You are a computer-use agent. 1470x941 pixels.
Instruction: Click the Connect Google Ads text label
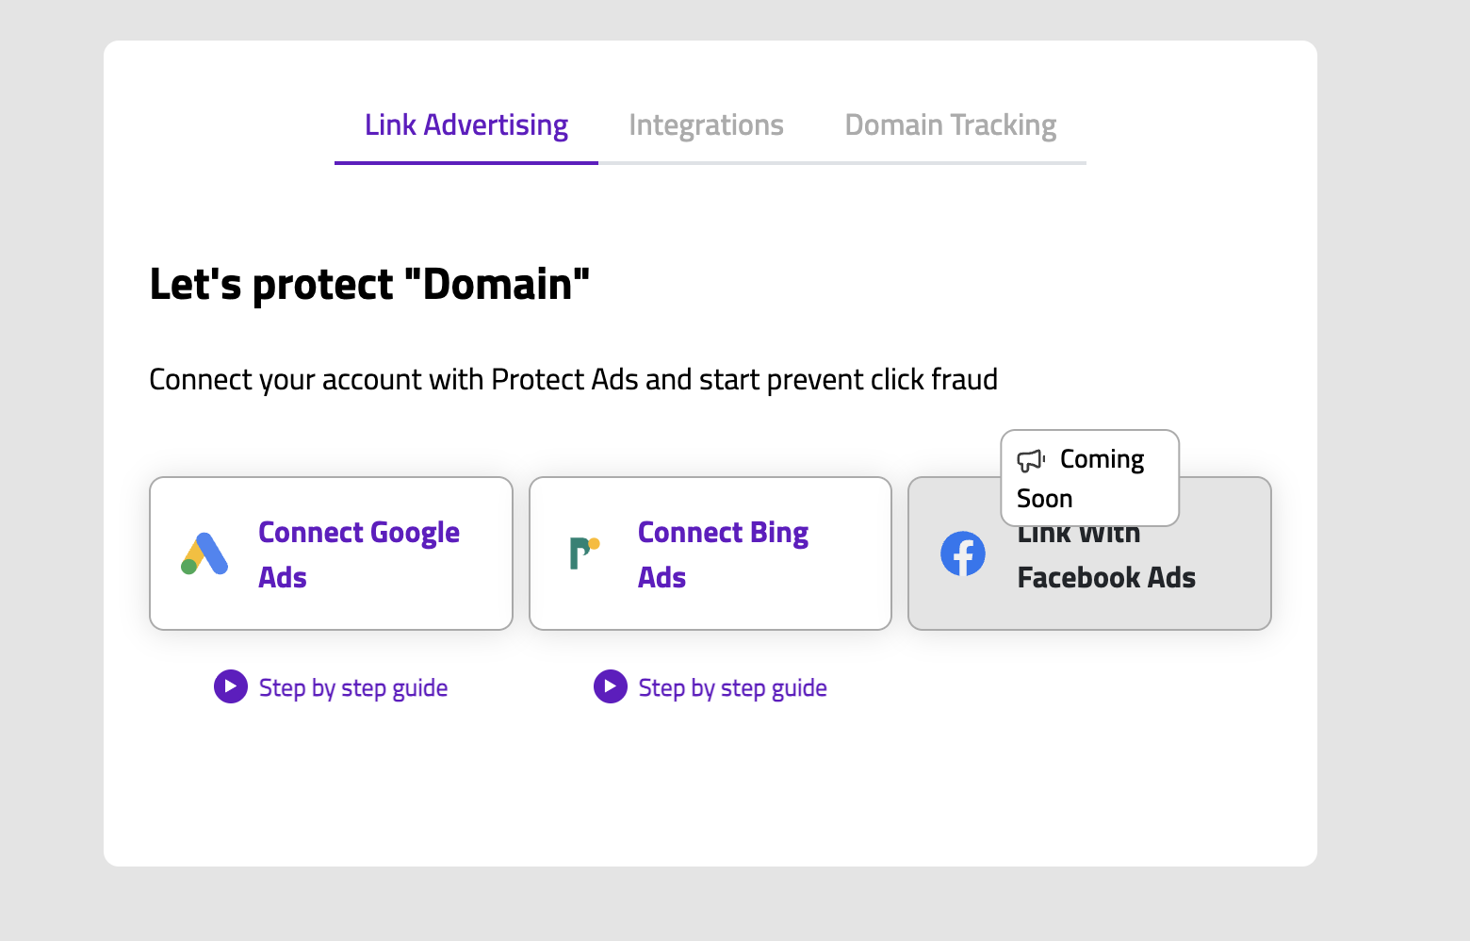tap(358, 553)
